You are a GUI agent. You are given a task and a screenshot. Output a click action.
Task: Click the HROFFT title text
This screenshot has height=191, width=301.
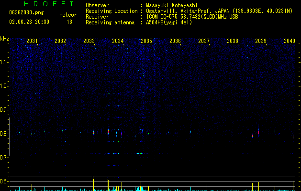49,4
